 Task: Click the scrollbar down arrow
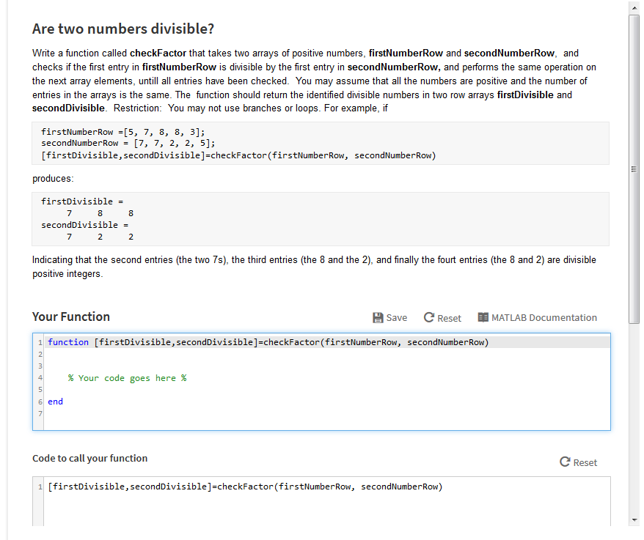tap(634, 518)
